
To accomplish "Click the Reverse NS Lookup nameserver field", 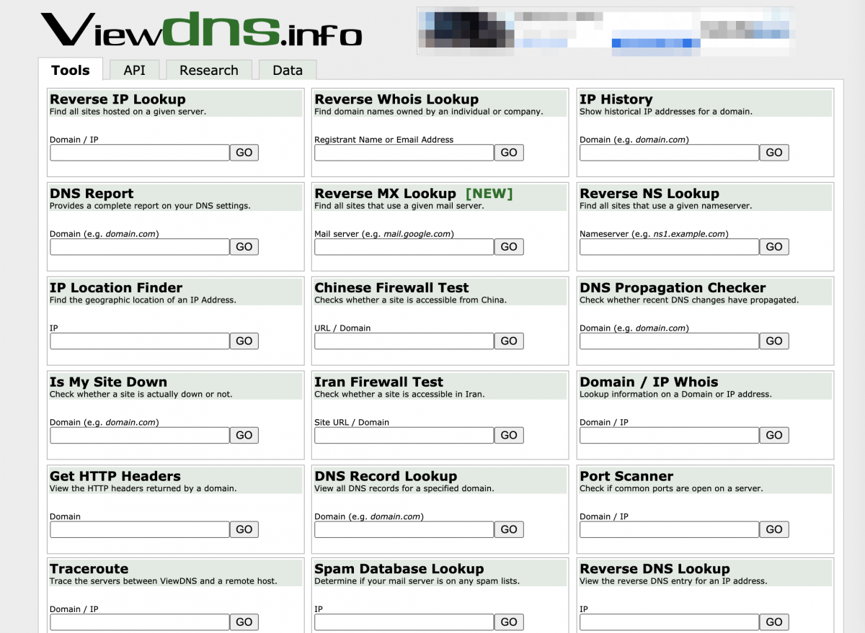I will pyautogui.click(x=669, y=246).
